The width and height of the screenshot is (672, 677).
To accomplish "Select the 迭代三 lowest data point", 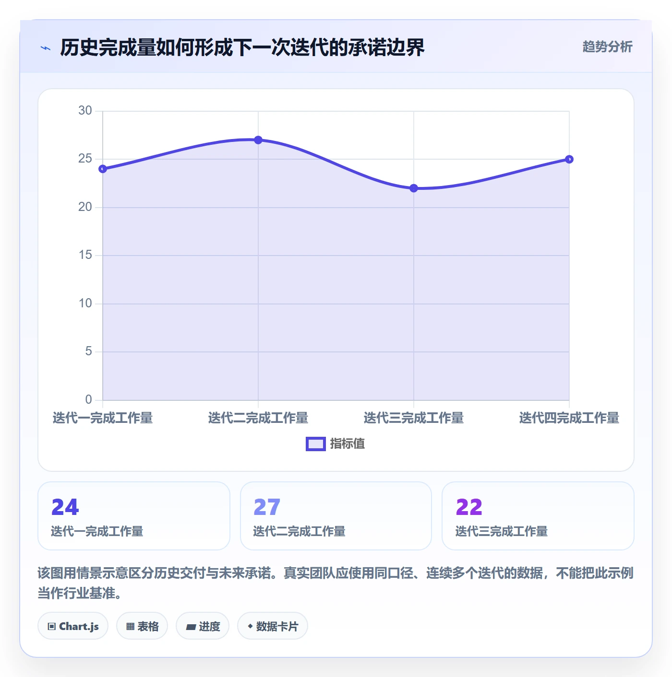I will tap(414, 188).
